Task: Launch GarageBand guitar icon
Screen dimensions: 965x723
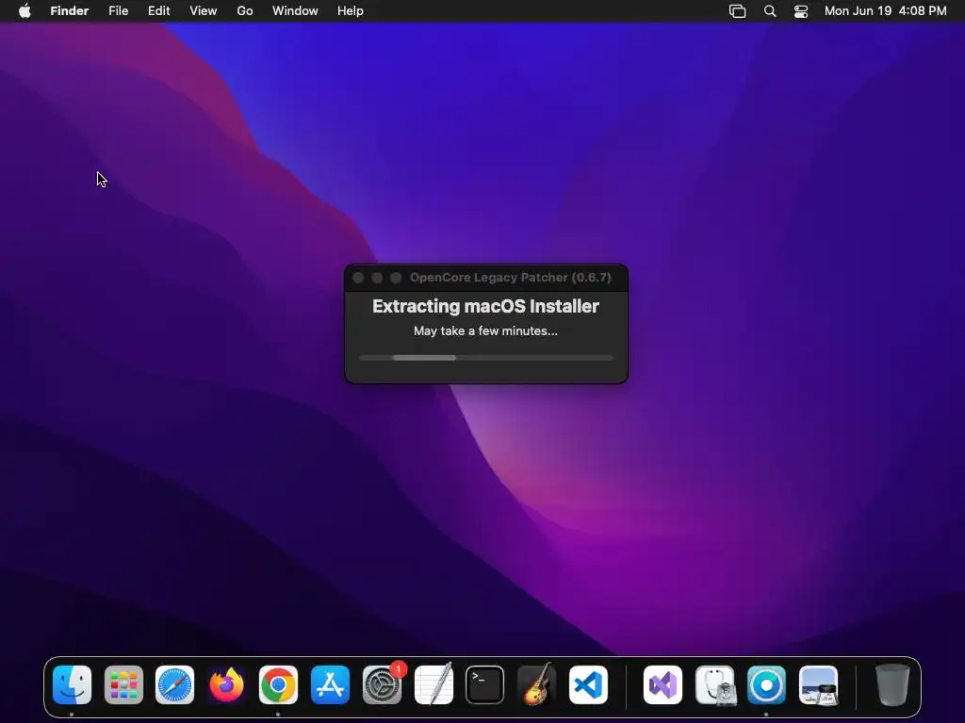Action: point(536,685)
